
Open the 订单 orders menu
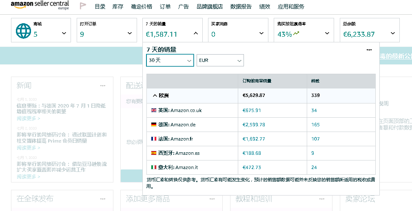point(165,7)
